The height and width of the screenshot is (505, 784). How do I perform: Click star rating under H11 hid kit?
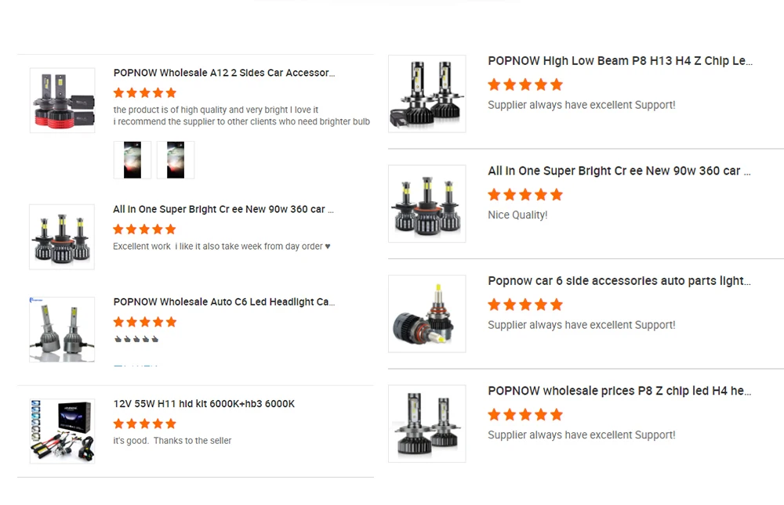click(x=145, y=424)
